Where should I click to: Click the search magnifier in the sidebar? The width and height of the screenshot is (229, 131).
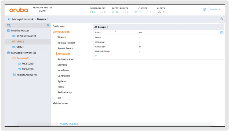pos(48,25)
